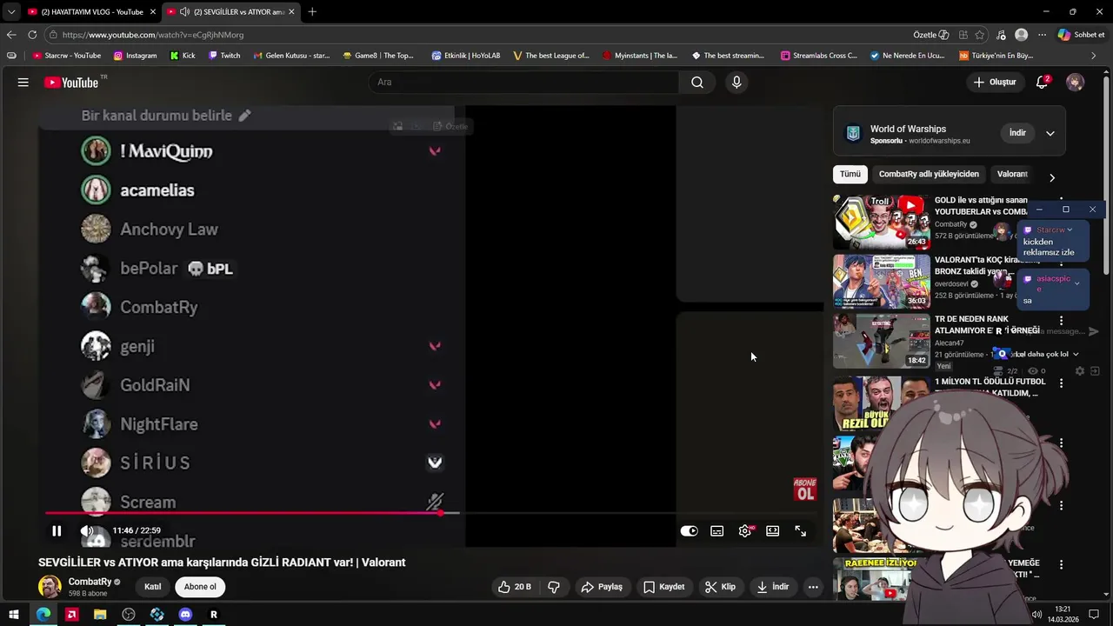Download video with İndir button below player
Screen dimensions: 1113x626
pos(772,587)
